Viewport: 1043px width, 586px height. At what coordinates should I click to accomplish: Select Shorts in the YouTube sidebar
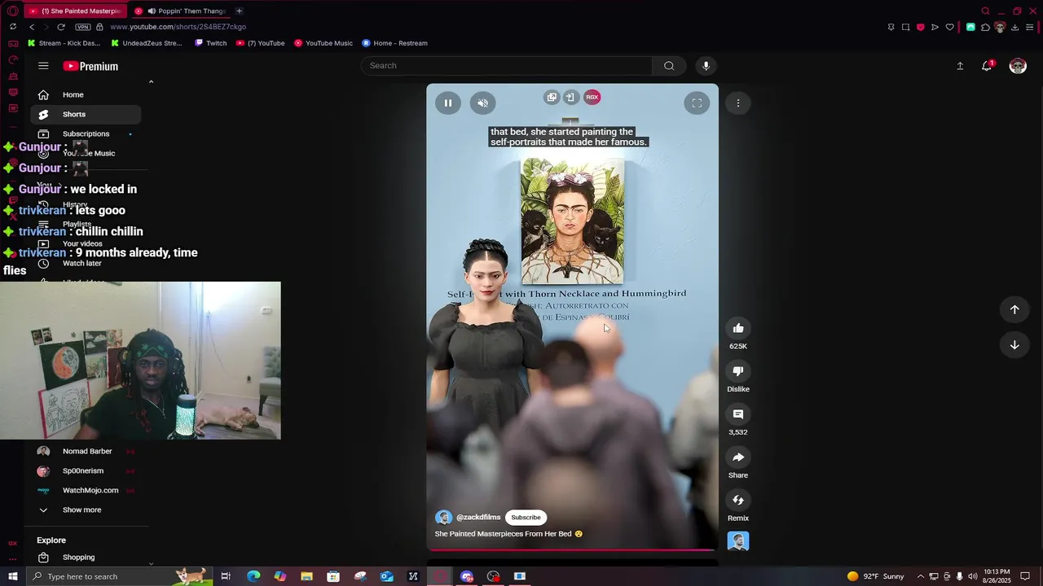86,114
